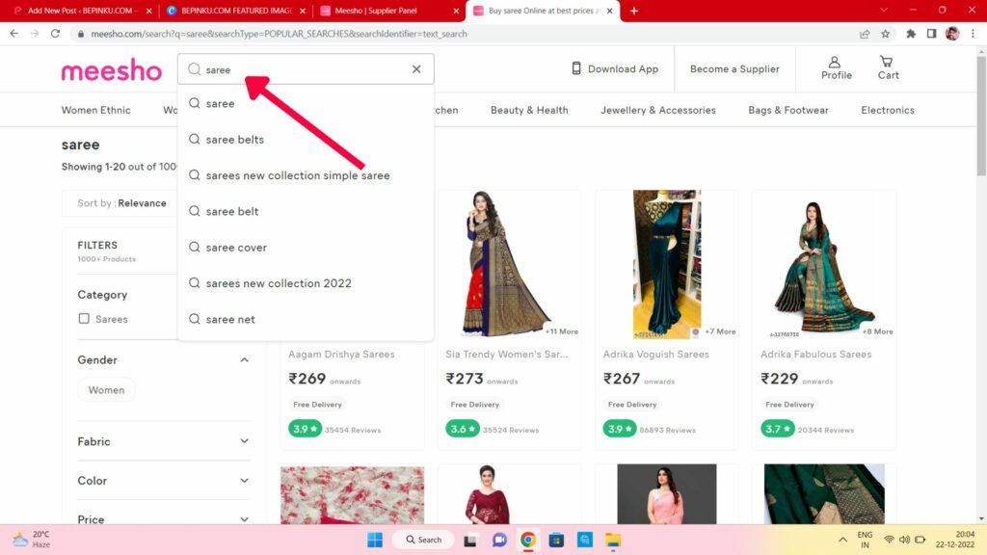Open the Sort by Relevance dropdown
987x555 pixels.
pyautogui.click(x=121, y=203)
